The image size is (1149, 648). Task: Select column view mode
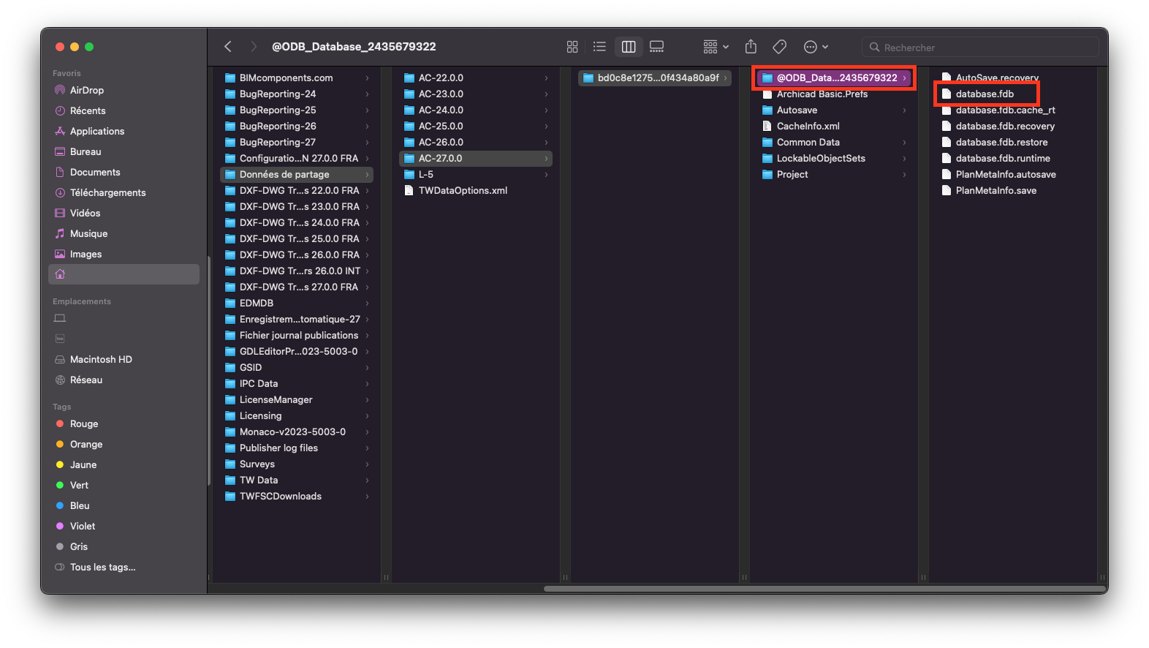(629, 47)
